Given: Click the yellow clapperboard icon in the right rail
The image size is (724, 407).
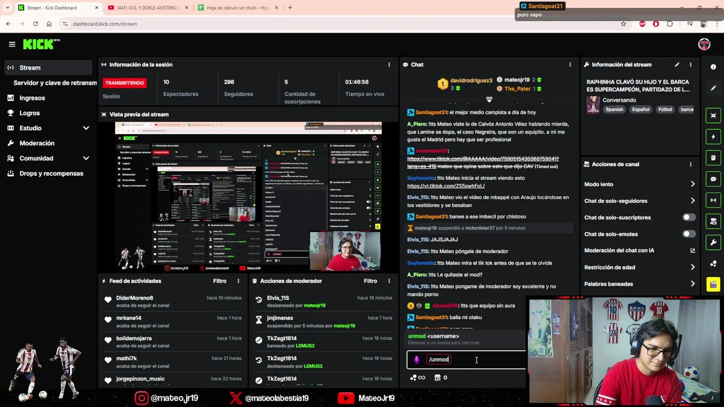Looking at the screenshot, I should click(x=713, y=284).
